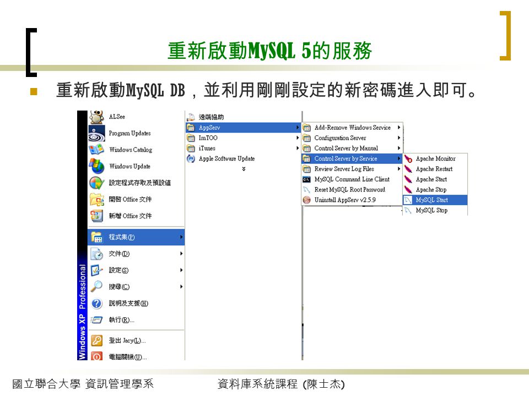529x396 pixels.
Task: Click the Windows Catalog icon
Action: pyautogui.click(x=96, y=150)
